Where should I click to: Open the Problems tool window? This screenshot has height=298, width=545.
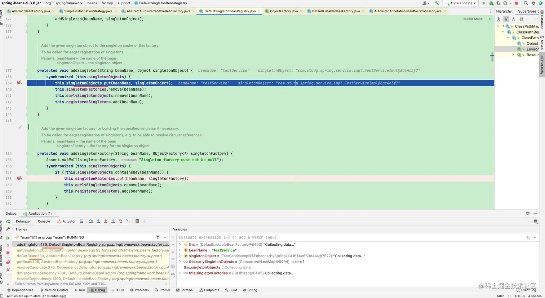point(139,290)
